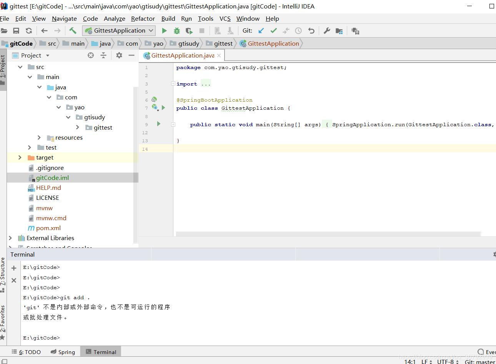Toggle the Structure side tab
496x364 pixels.
(x=3, y=275)
